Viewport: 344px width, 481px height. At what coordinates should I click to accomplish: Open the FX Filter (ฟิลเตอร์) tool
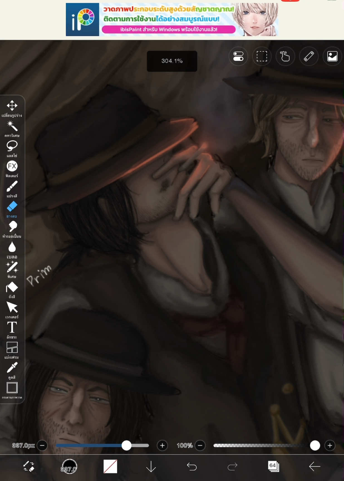(12, 169)
